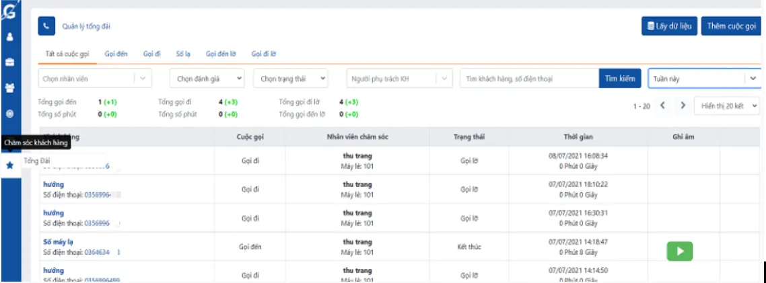Viewport: 766px width, 283px height.
Task: Switch to Gọi đến lỡ tab
Action: (221, 54)
